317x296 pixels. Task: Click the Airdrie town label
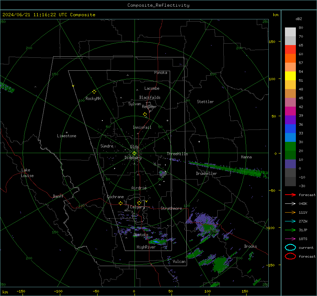tap(139, 188)
